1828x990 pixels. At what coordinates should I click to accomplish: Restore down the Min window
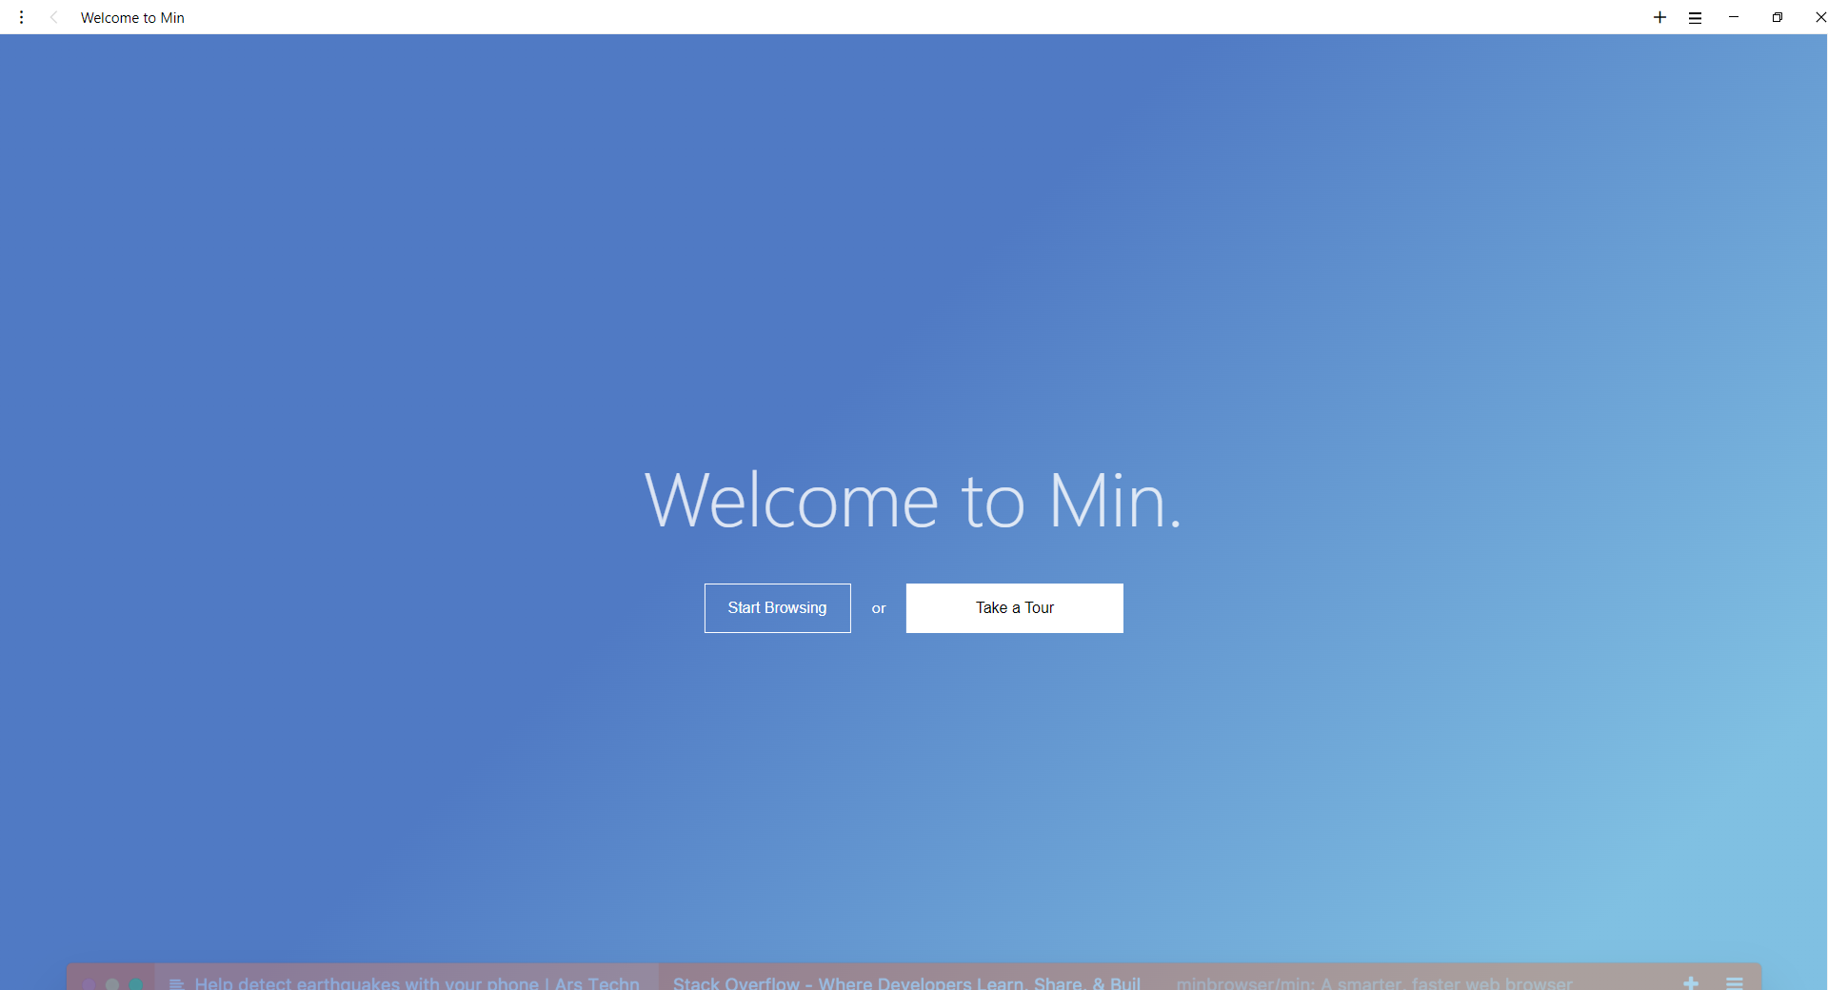coord(1777,17)
